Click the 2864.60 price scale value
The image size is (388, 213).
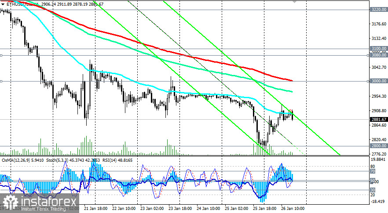pyautogui.click(x=379, y=125)
